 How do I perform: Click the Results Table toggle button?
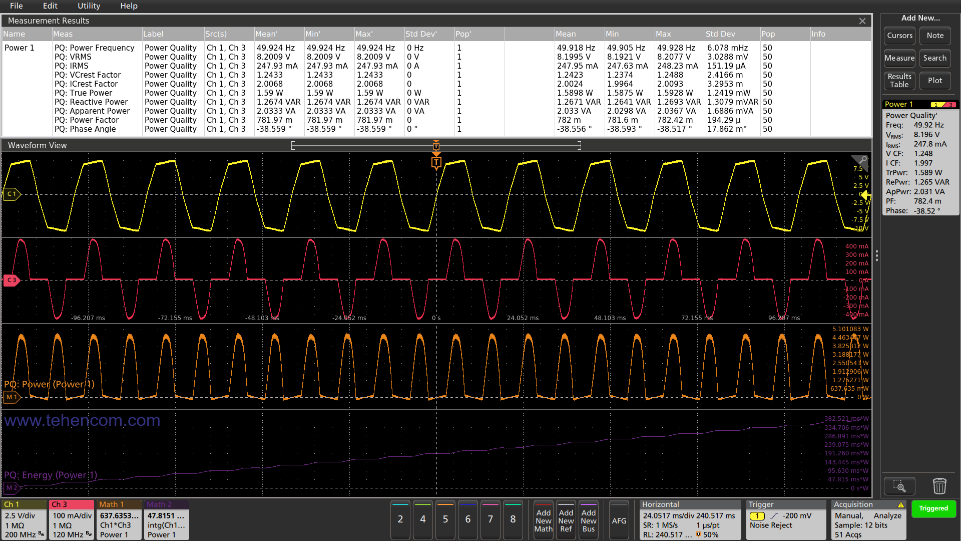(899, 80)
